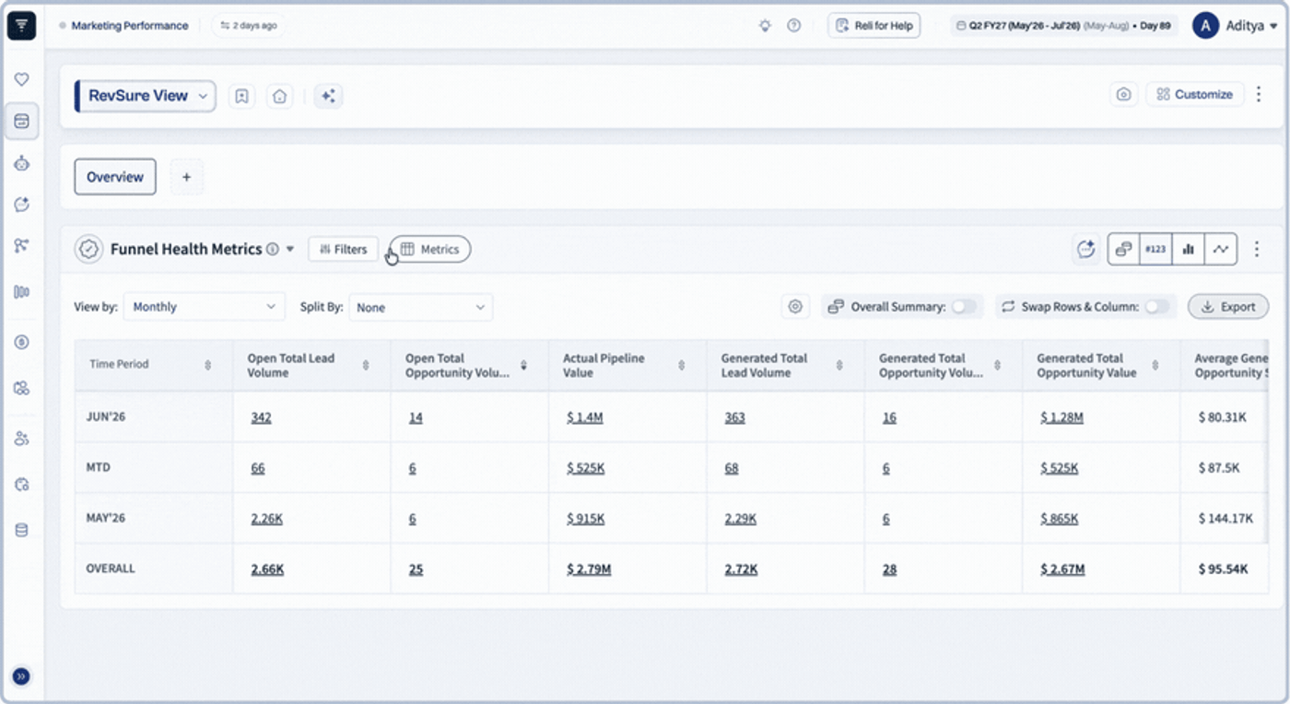1290x704 pixels.
Task: Click the sparkle chat bubble sidebar icon
Action: [x=21, y=205]
